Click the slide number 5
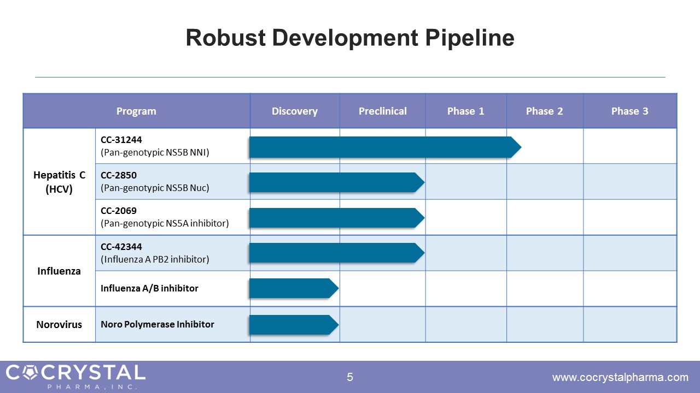 [x=350, y=377]
